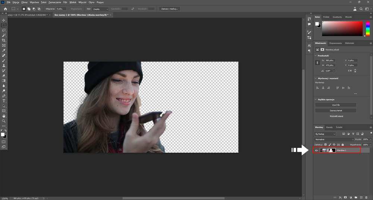
Task: Select the Hand tool
Action: [4, 116]
